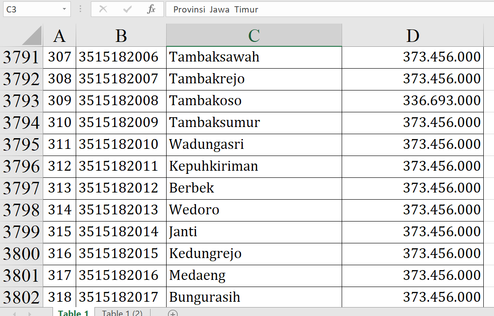Add a new sheet with plus button
Screen dimensions: 494x316
click(173, 313)
